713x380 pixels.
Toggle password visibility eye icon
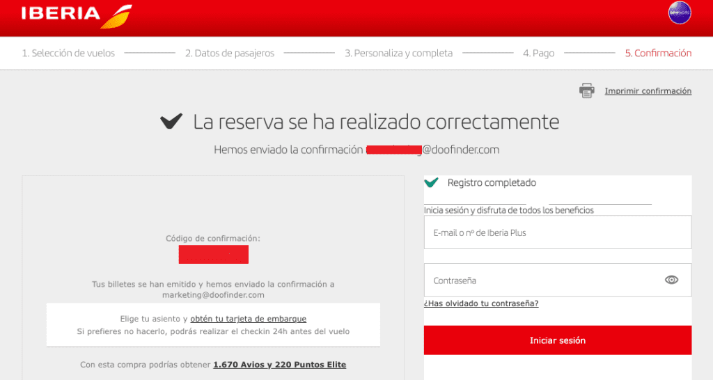pos(671,280)
